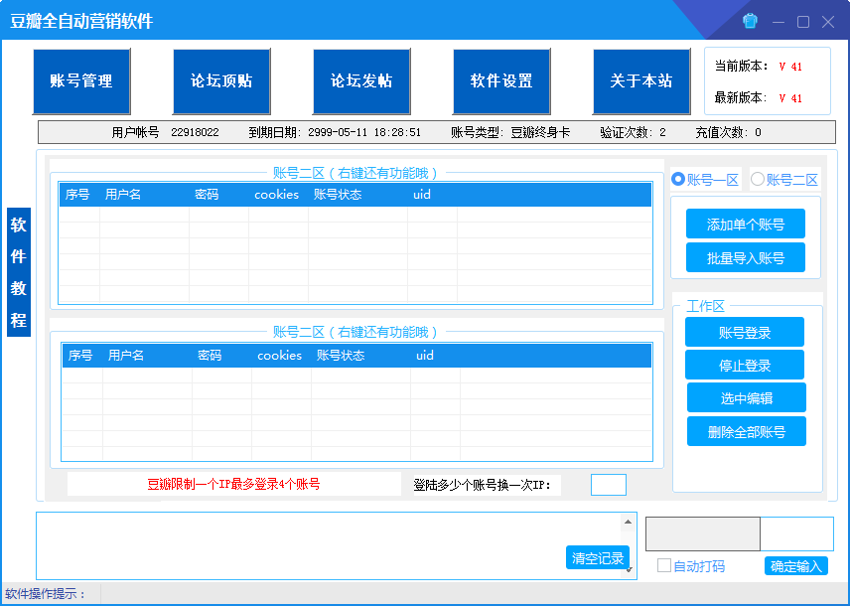Click 序号 header in lower table
Image resolution: width=850 pixels, height=606 pixels.
tap(80, 356)
